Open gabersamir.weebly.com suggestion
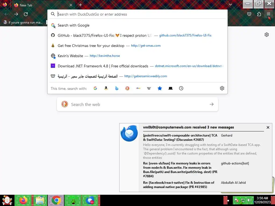This screenshot has height=206, width=275. (137, 76)
